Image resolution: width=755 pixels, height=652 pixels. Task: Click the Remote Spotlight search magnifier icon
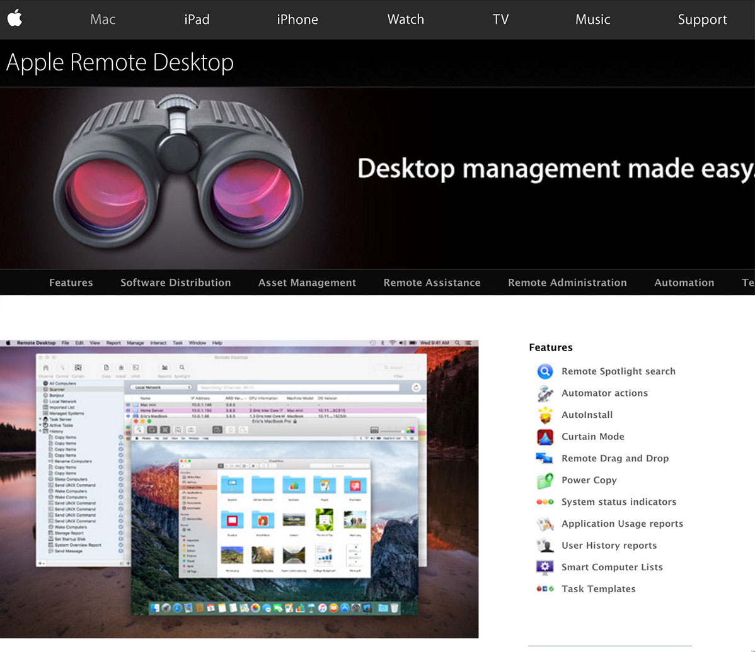545,371
